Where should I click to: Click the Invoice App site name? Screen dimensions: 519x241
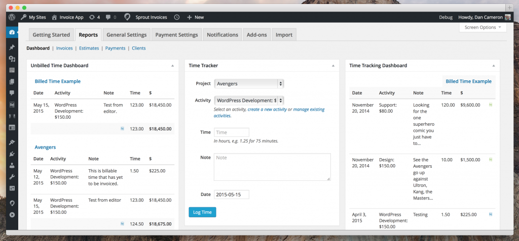coord(71,17)
